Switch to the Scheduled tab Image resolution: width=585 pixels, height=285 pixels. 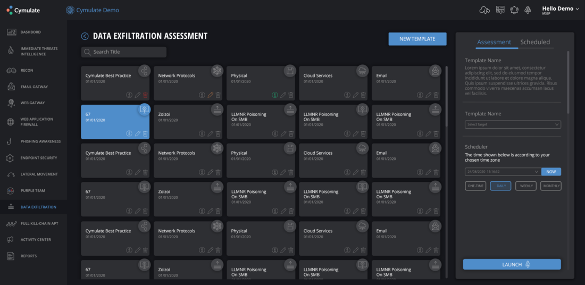point(535,42)
